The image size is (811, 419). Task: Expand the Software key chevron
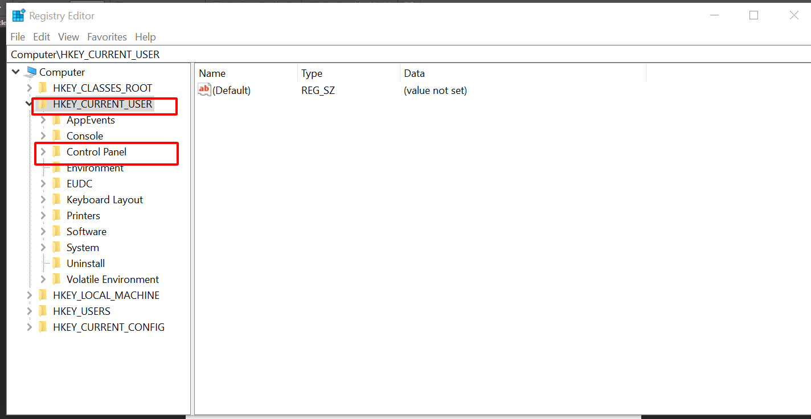pyautogui.click(x=43, y=232)
